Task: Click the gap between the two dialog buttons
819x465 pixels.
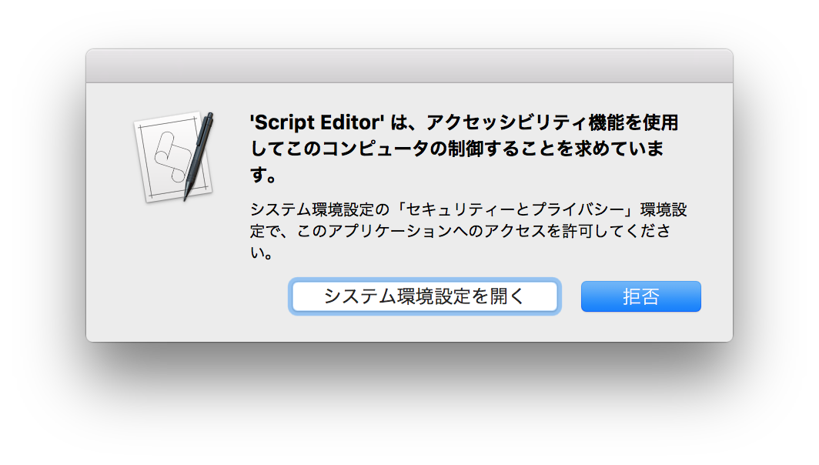Action: tap(570, 296)
